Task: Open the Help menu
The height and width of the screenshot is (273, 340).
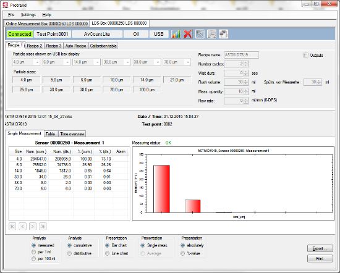Action: click(x=46, y=15)
